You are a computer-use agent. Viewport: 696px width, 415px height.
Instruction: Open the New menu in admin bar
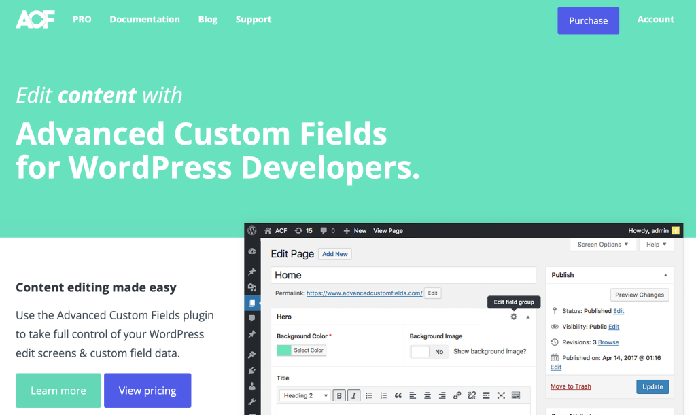pos(355,230)
